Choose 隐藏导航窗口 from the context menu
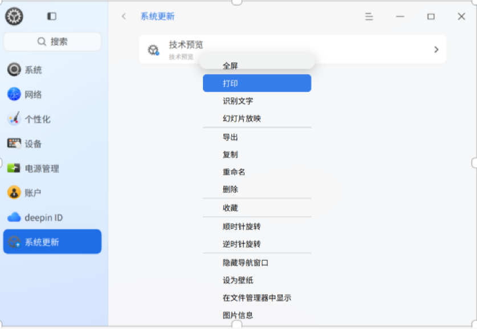 coord(257,263)
